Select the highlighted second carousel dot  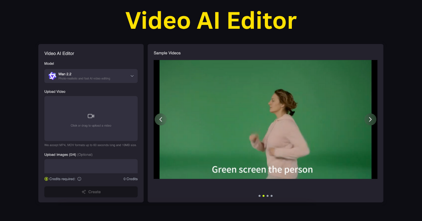[x=263, y=196]
